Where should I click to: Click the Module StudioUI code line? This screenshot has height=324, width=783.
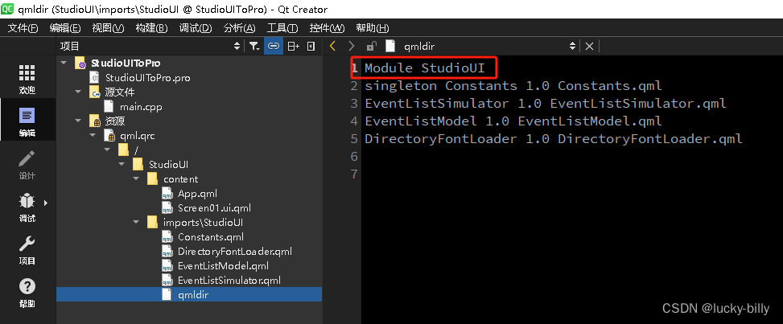[x=424, y=68]
